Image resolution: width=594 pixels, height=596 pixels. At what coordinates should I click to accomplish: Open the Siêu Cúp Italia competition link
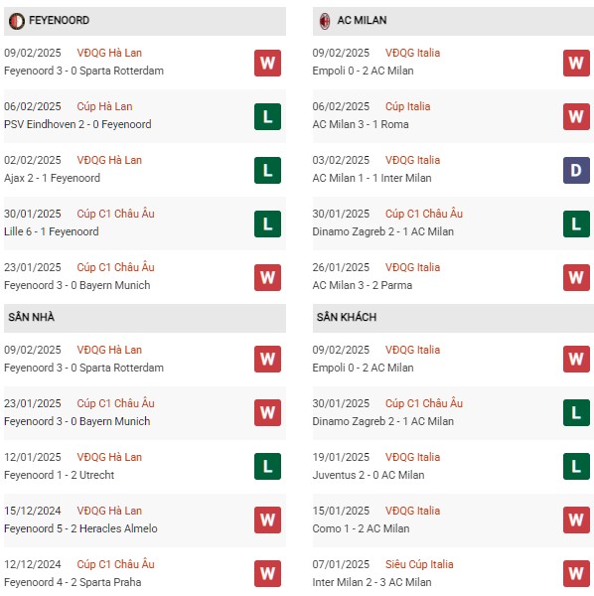pos(419,564)
